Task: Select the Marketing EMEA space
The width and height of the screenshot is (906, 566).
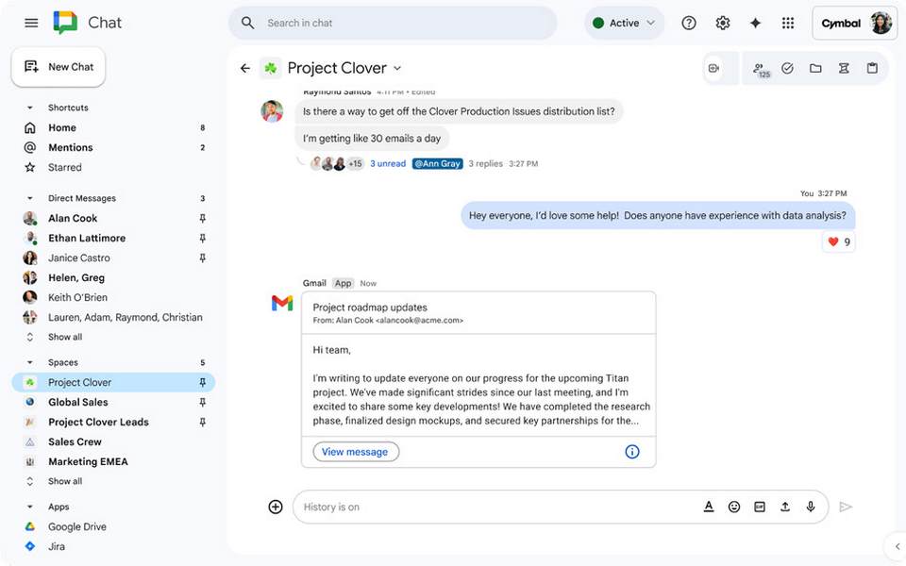Action: [88, 462]
